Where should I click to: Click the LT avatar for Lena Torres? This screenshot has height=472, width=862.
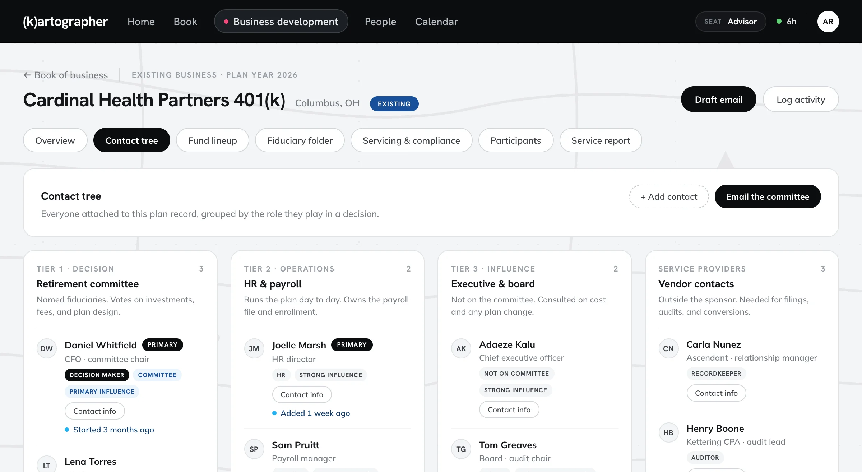tap(47, 465)
